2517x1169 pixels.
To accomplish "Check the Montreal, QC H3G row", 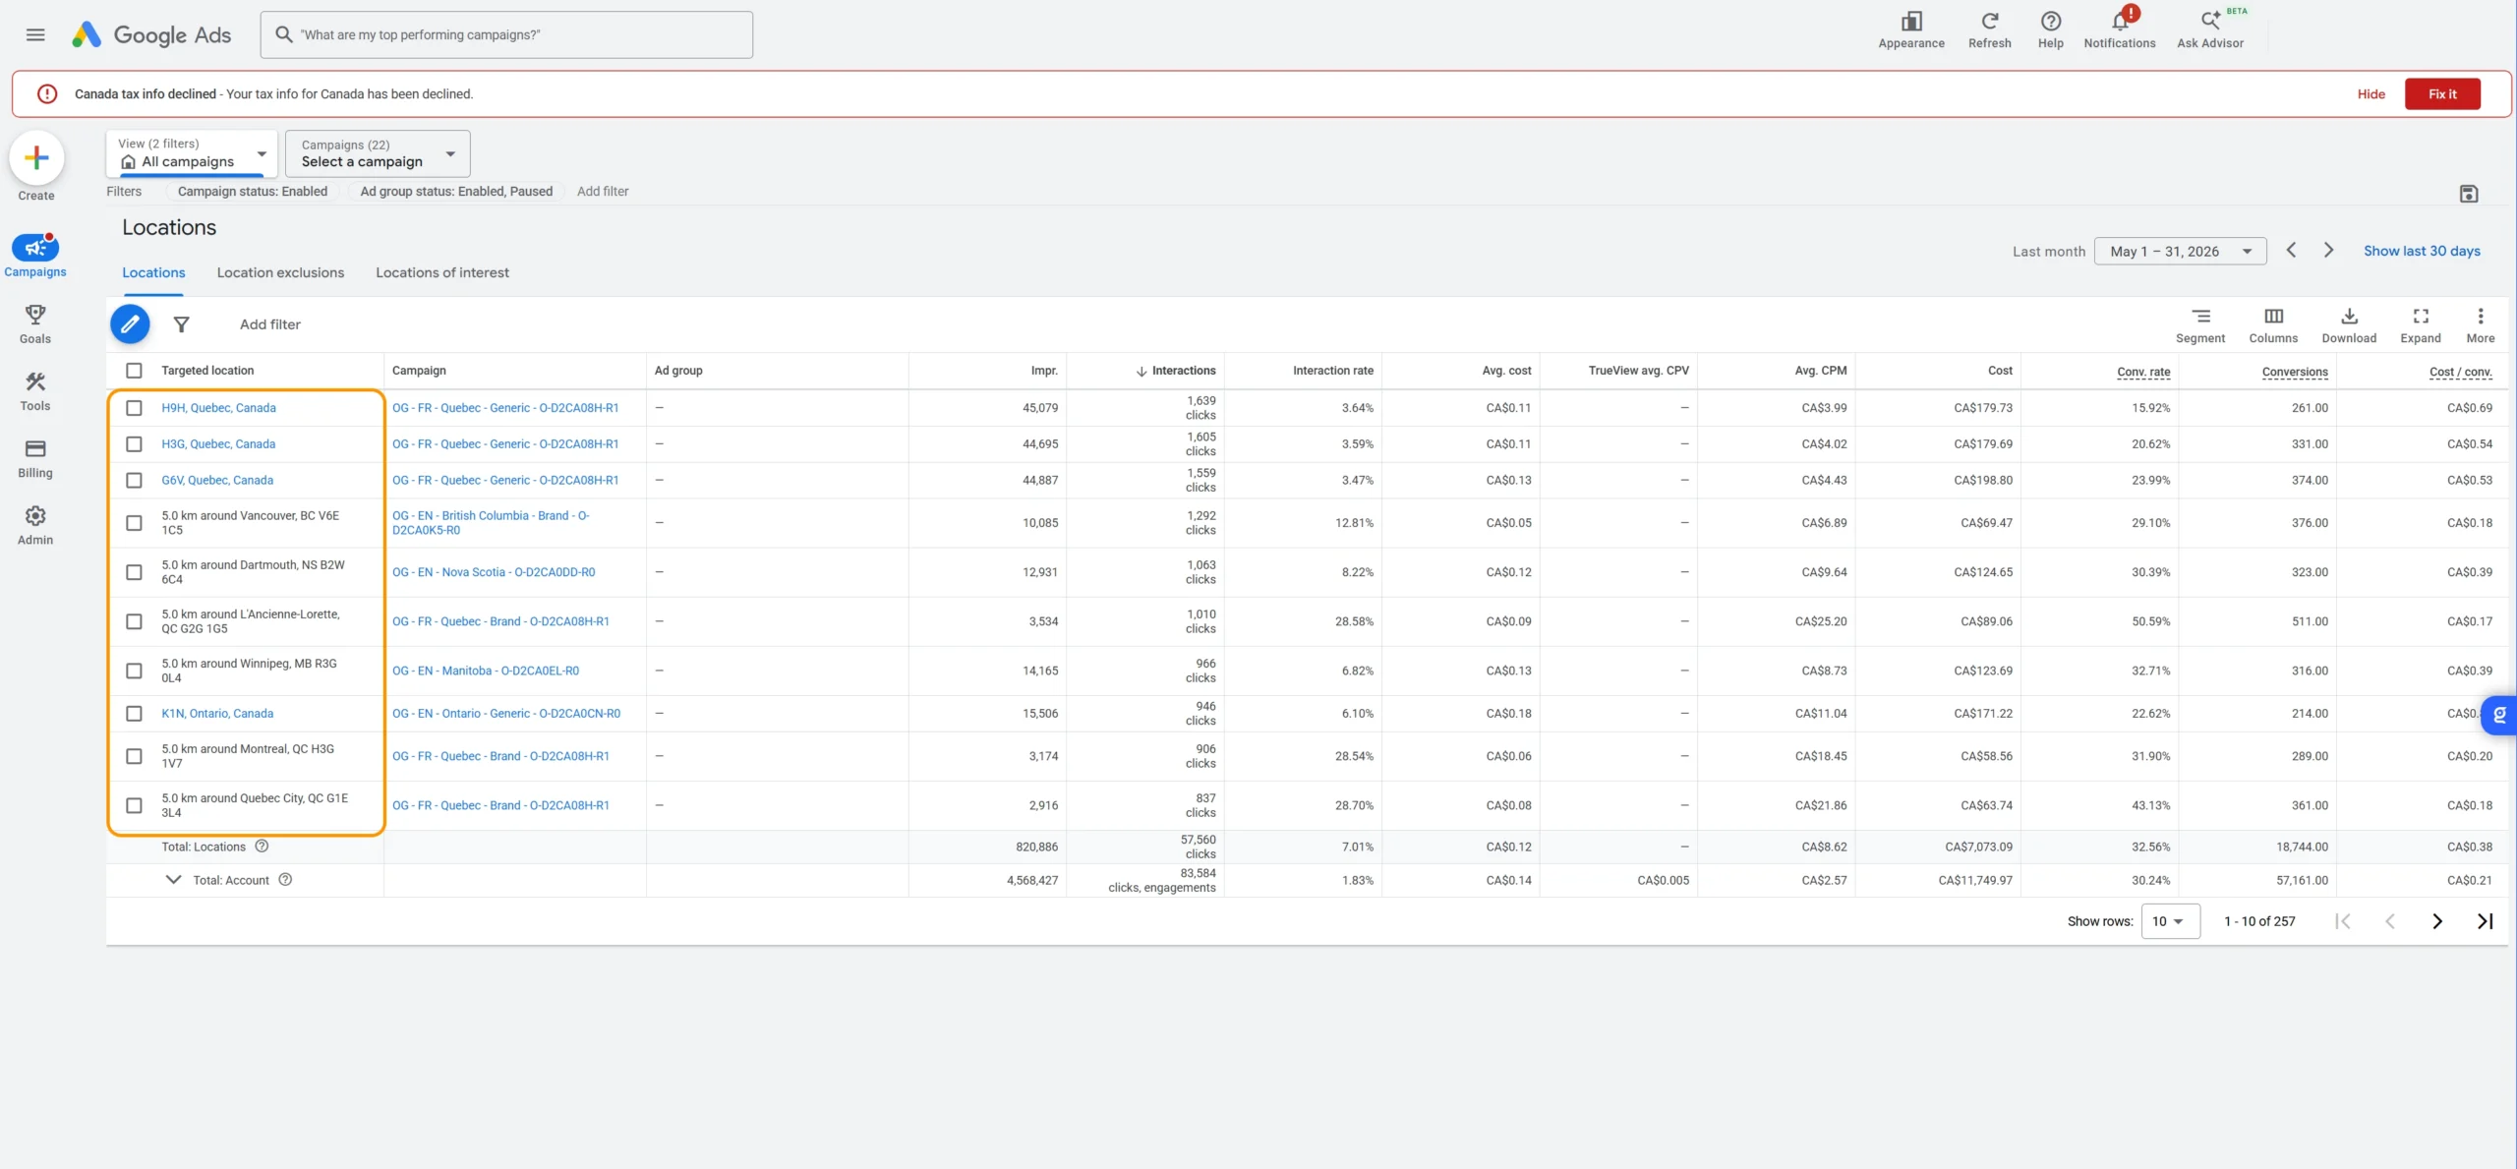I will [x=134, y=756].
